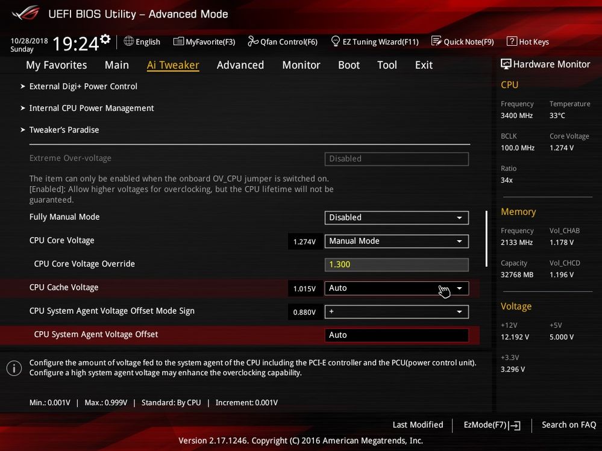Viewport: 602px width, 451px height.
Task: Expand External Digi+ Power Control
Action: (x=83, y=87)
